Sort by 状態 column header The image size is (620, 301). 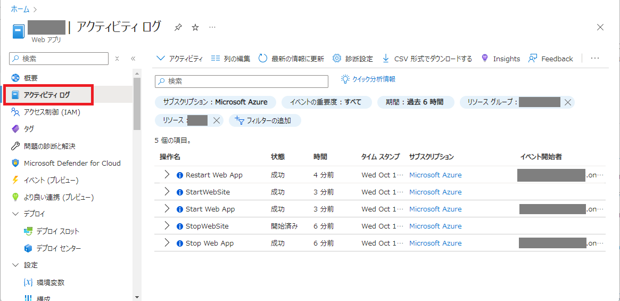(x=278, y=157)
